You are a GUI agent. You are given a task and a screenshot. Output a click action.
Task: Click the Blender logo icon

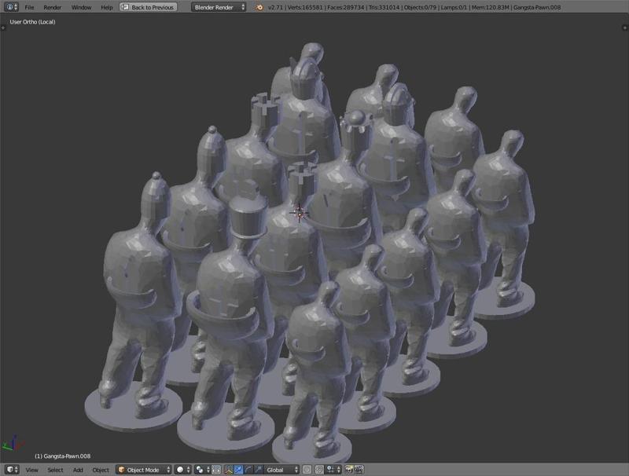[259, 7]
